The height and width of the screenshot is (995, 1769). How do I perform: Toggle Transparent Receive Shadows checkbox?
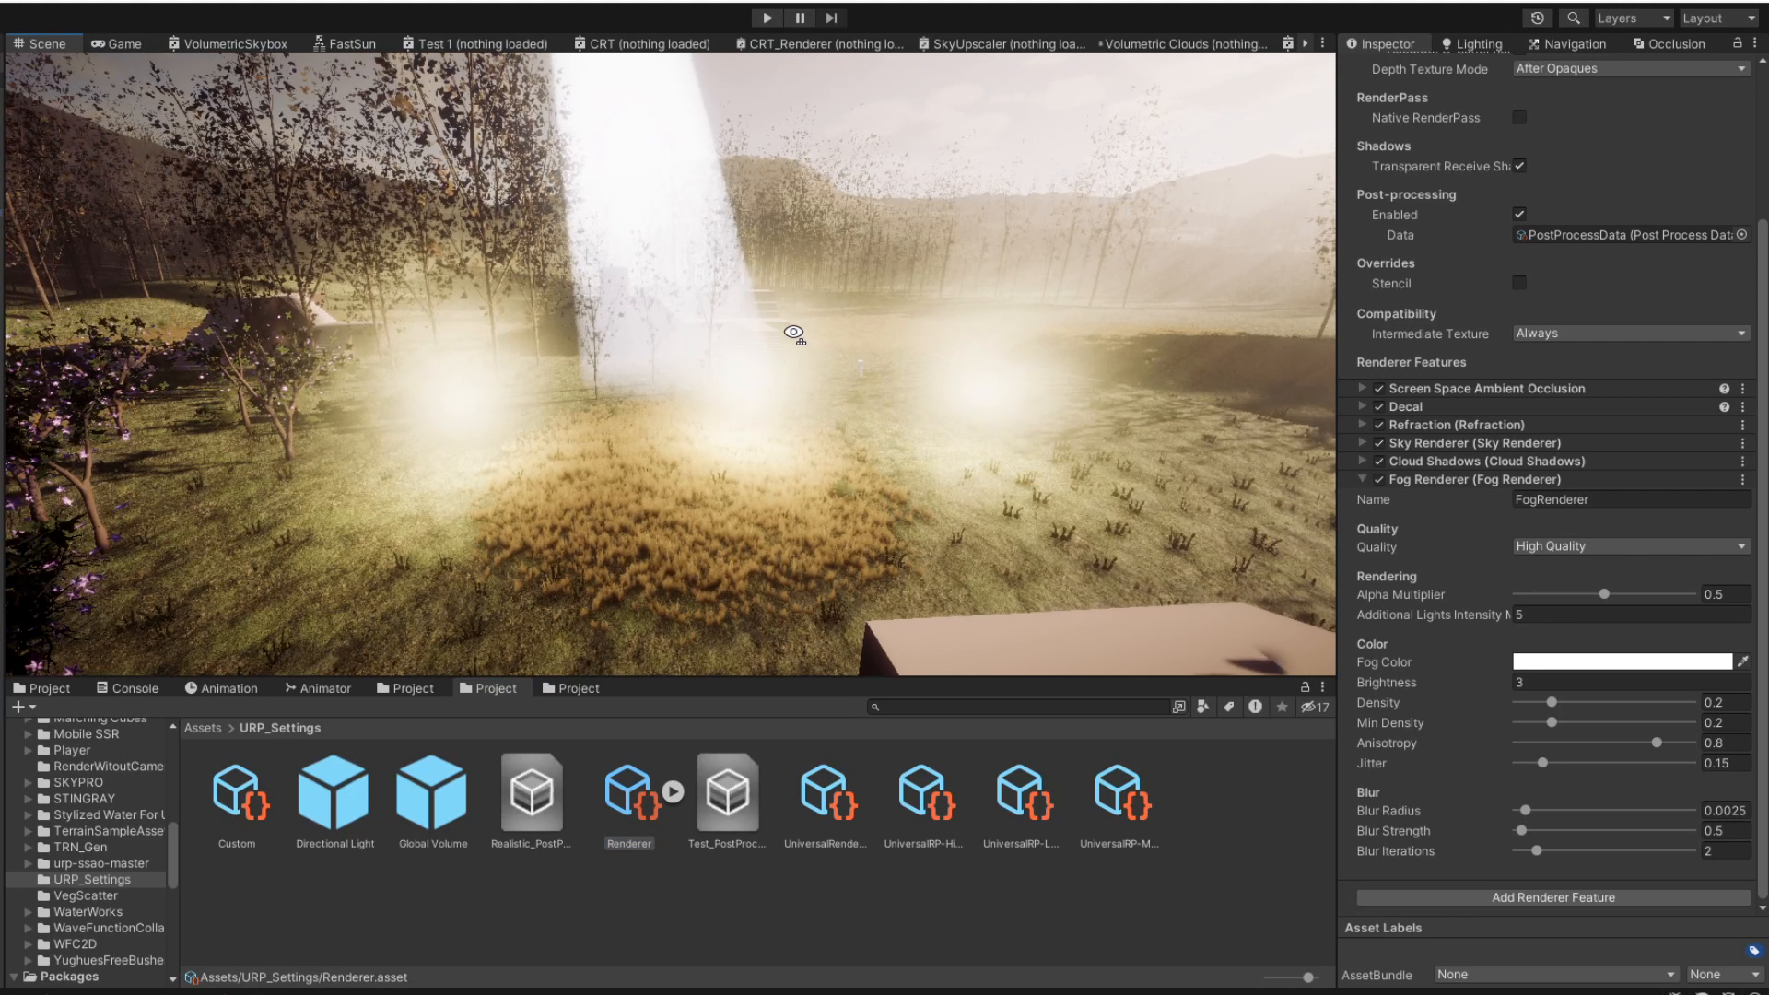tap(1519, 166)
